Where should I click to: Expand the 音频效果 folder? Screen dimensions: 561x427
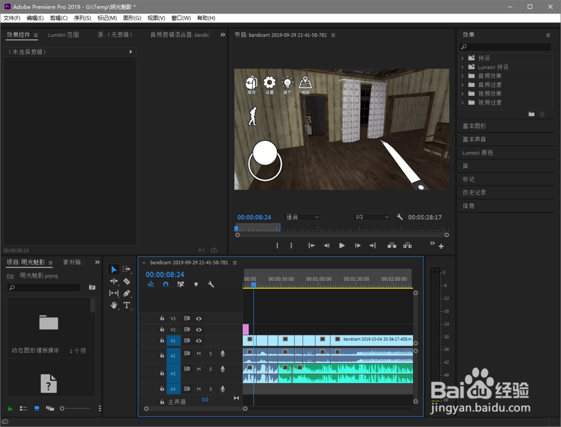(462, 76)
